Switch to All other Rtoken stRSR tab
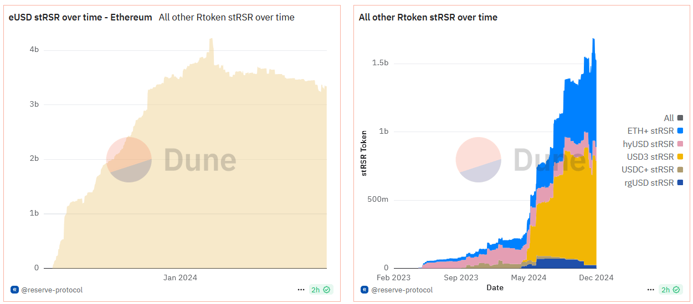The width and height of the screenshot is (693, 304). (227, 17)
